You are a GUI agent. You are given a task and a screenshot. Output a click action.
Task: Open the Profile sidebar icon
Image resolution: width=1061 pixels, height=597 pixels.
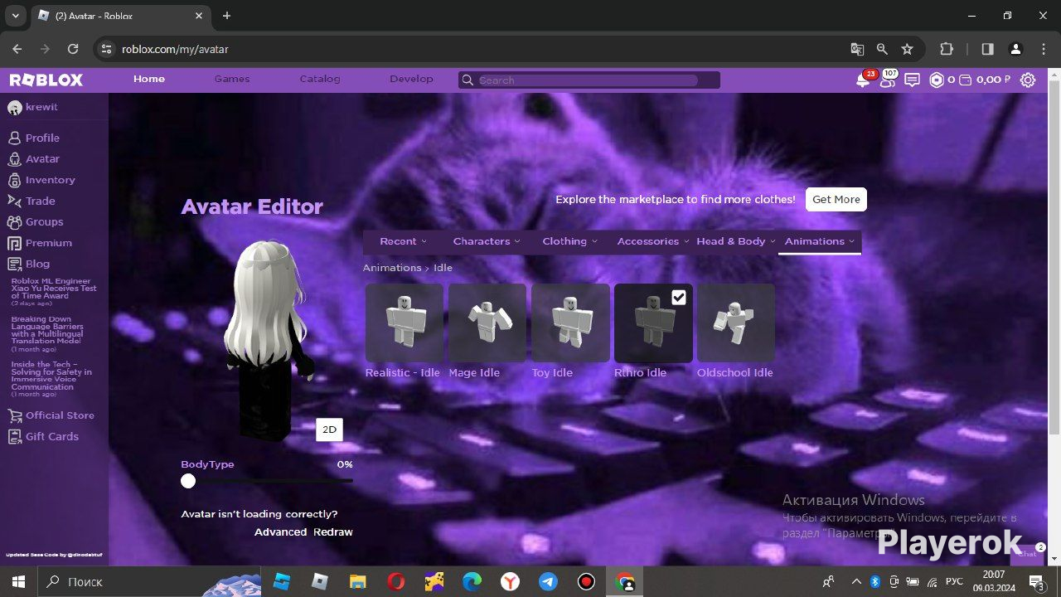14,138
